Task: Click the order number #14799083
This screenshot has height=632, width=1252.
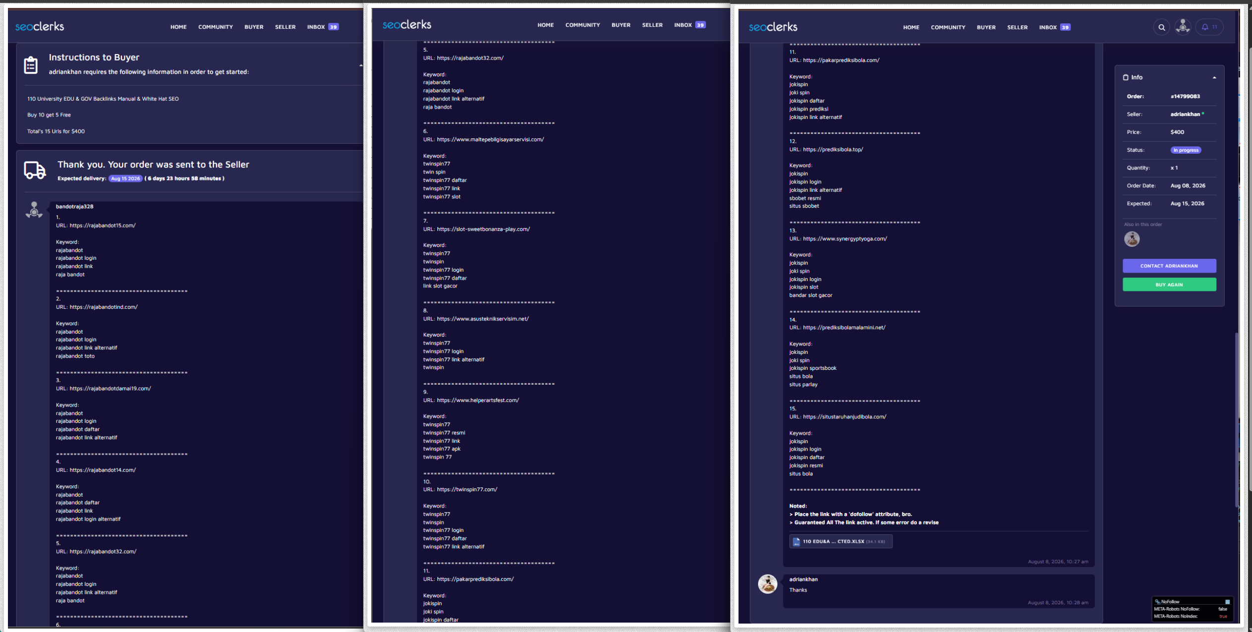Action: pyautogui.click(x=1185, y=97)
